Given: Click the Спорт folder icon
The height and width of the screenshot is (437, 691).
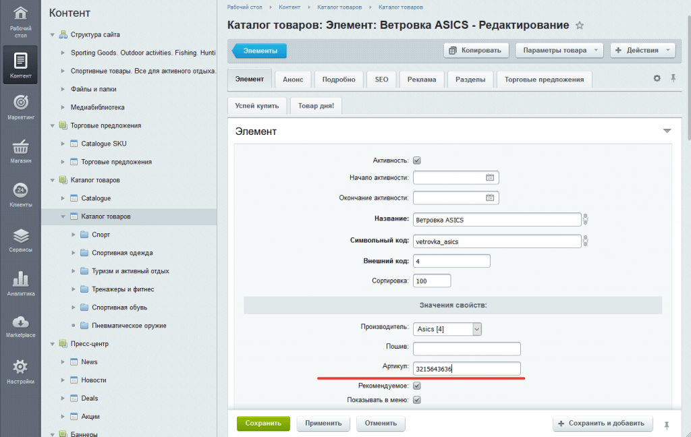Looking at the screenshot, I should click(84, 235).
